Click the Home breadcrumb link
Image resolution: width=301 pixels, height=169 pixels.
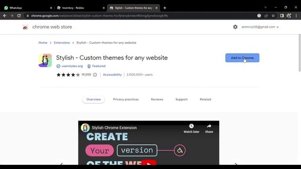(43, 43)
